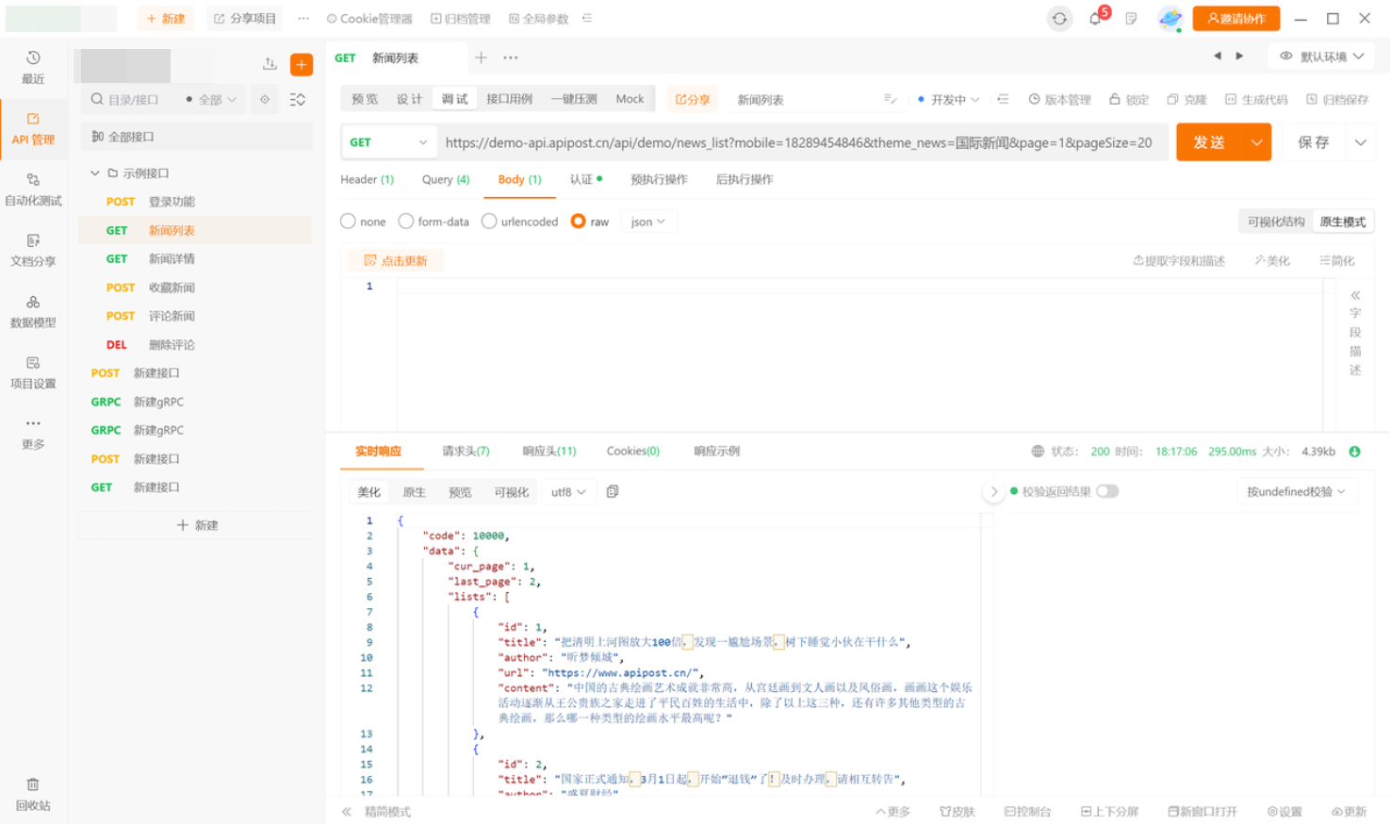
Task: Click the 美化 beautify body button
Action: tap(1271, 260)
